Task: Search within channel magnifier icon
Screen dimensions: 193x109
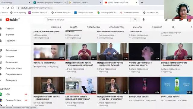Action: [173, 27]
